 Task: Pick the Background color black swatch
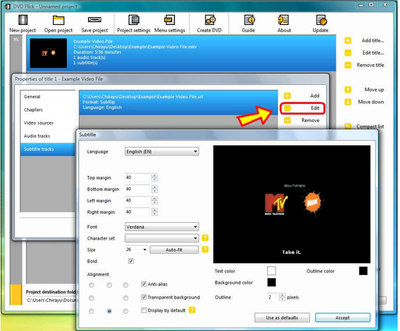[x=272, y=282]
